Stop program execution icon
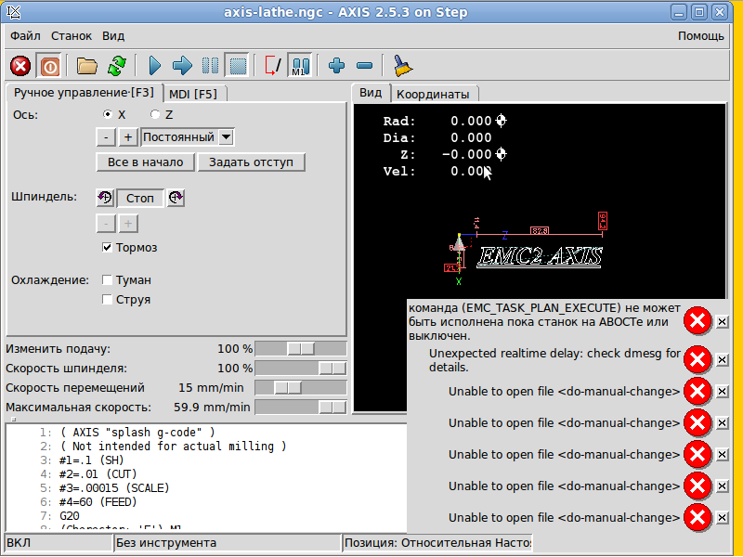The image size is (743, 557). click(x=238, y=66)
